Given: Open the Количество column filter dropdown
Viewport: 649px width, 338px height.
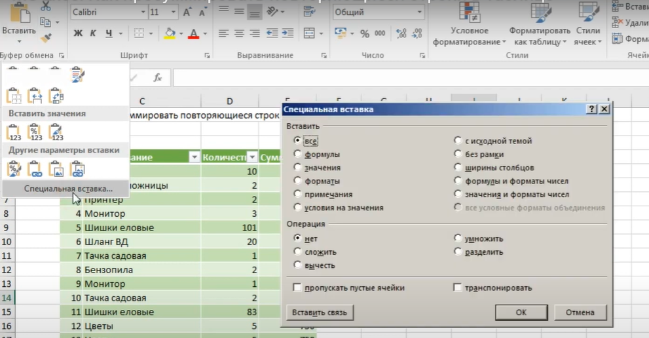Looking at the screenshot, I should tap(251, 157).
